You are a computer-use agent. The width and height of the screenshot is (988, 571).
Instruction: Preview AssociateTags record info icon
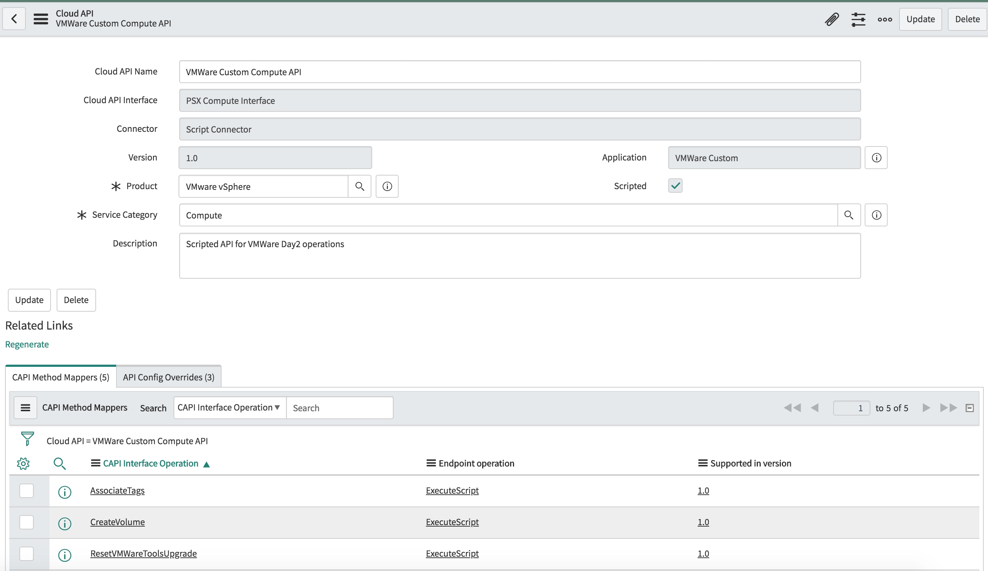point(65,492)
